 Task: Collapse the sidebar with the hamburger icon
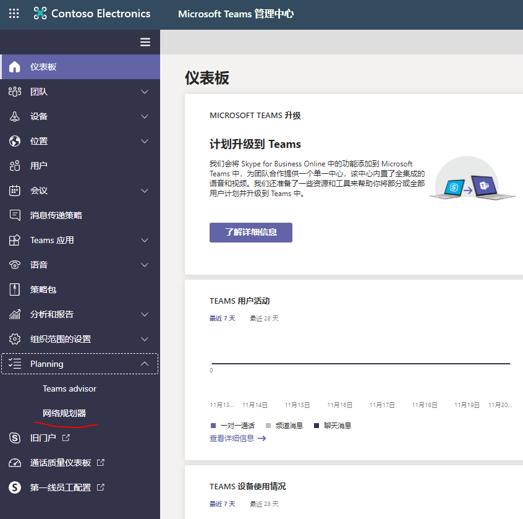tap(145, 42)
